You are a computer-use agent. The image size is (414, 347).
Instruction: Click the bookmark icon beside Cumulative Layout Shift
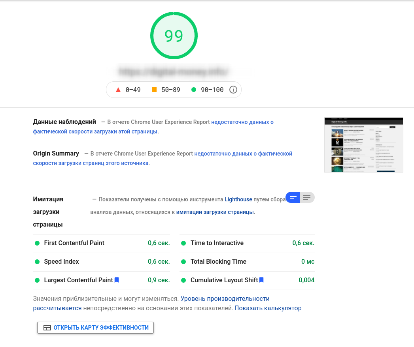click(x=261, y=280)
